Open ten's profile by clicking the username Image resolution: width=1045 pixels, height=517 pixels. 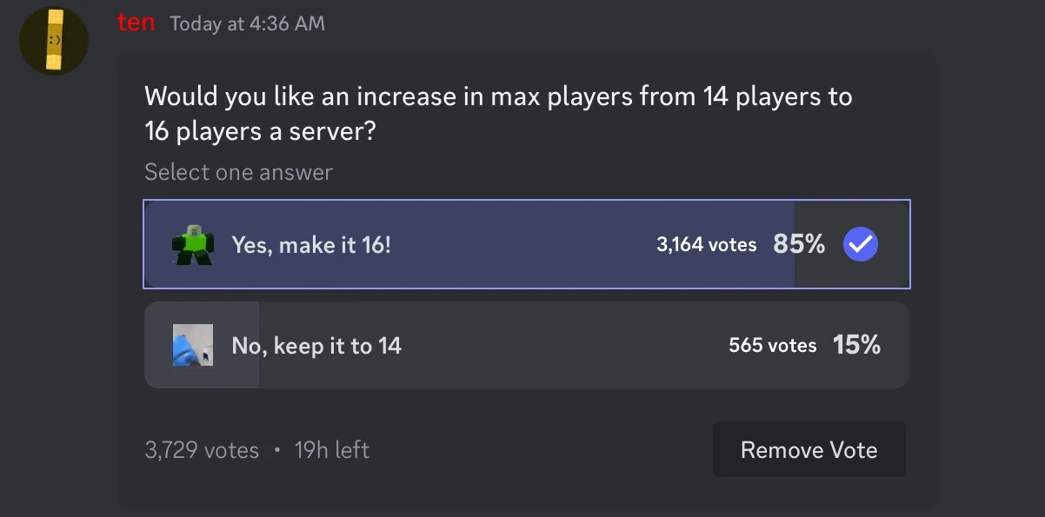136,23
